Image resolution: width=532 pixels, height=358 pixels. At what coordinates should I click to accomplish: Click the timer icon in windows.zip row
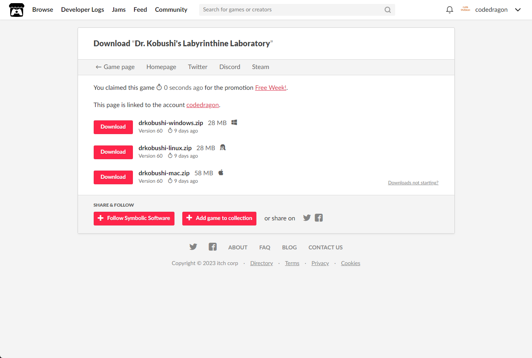click(170, 131)
